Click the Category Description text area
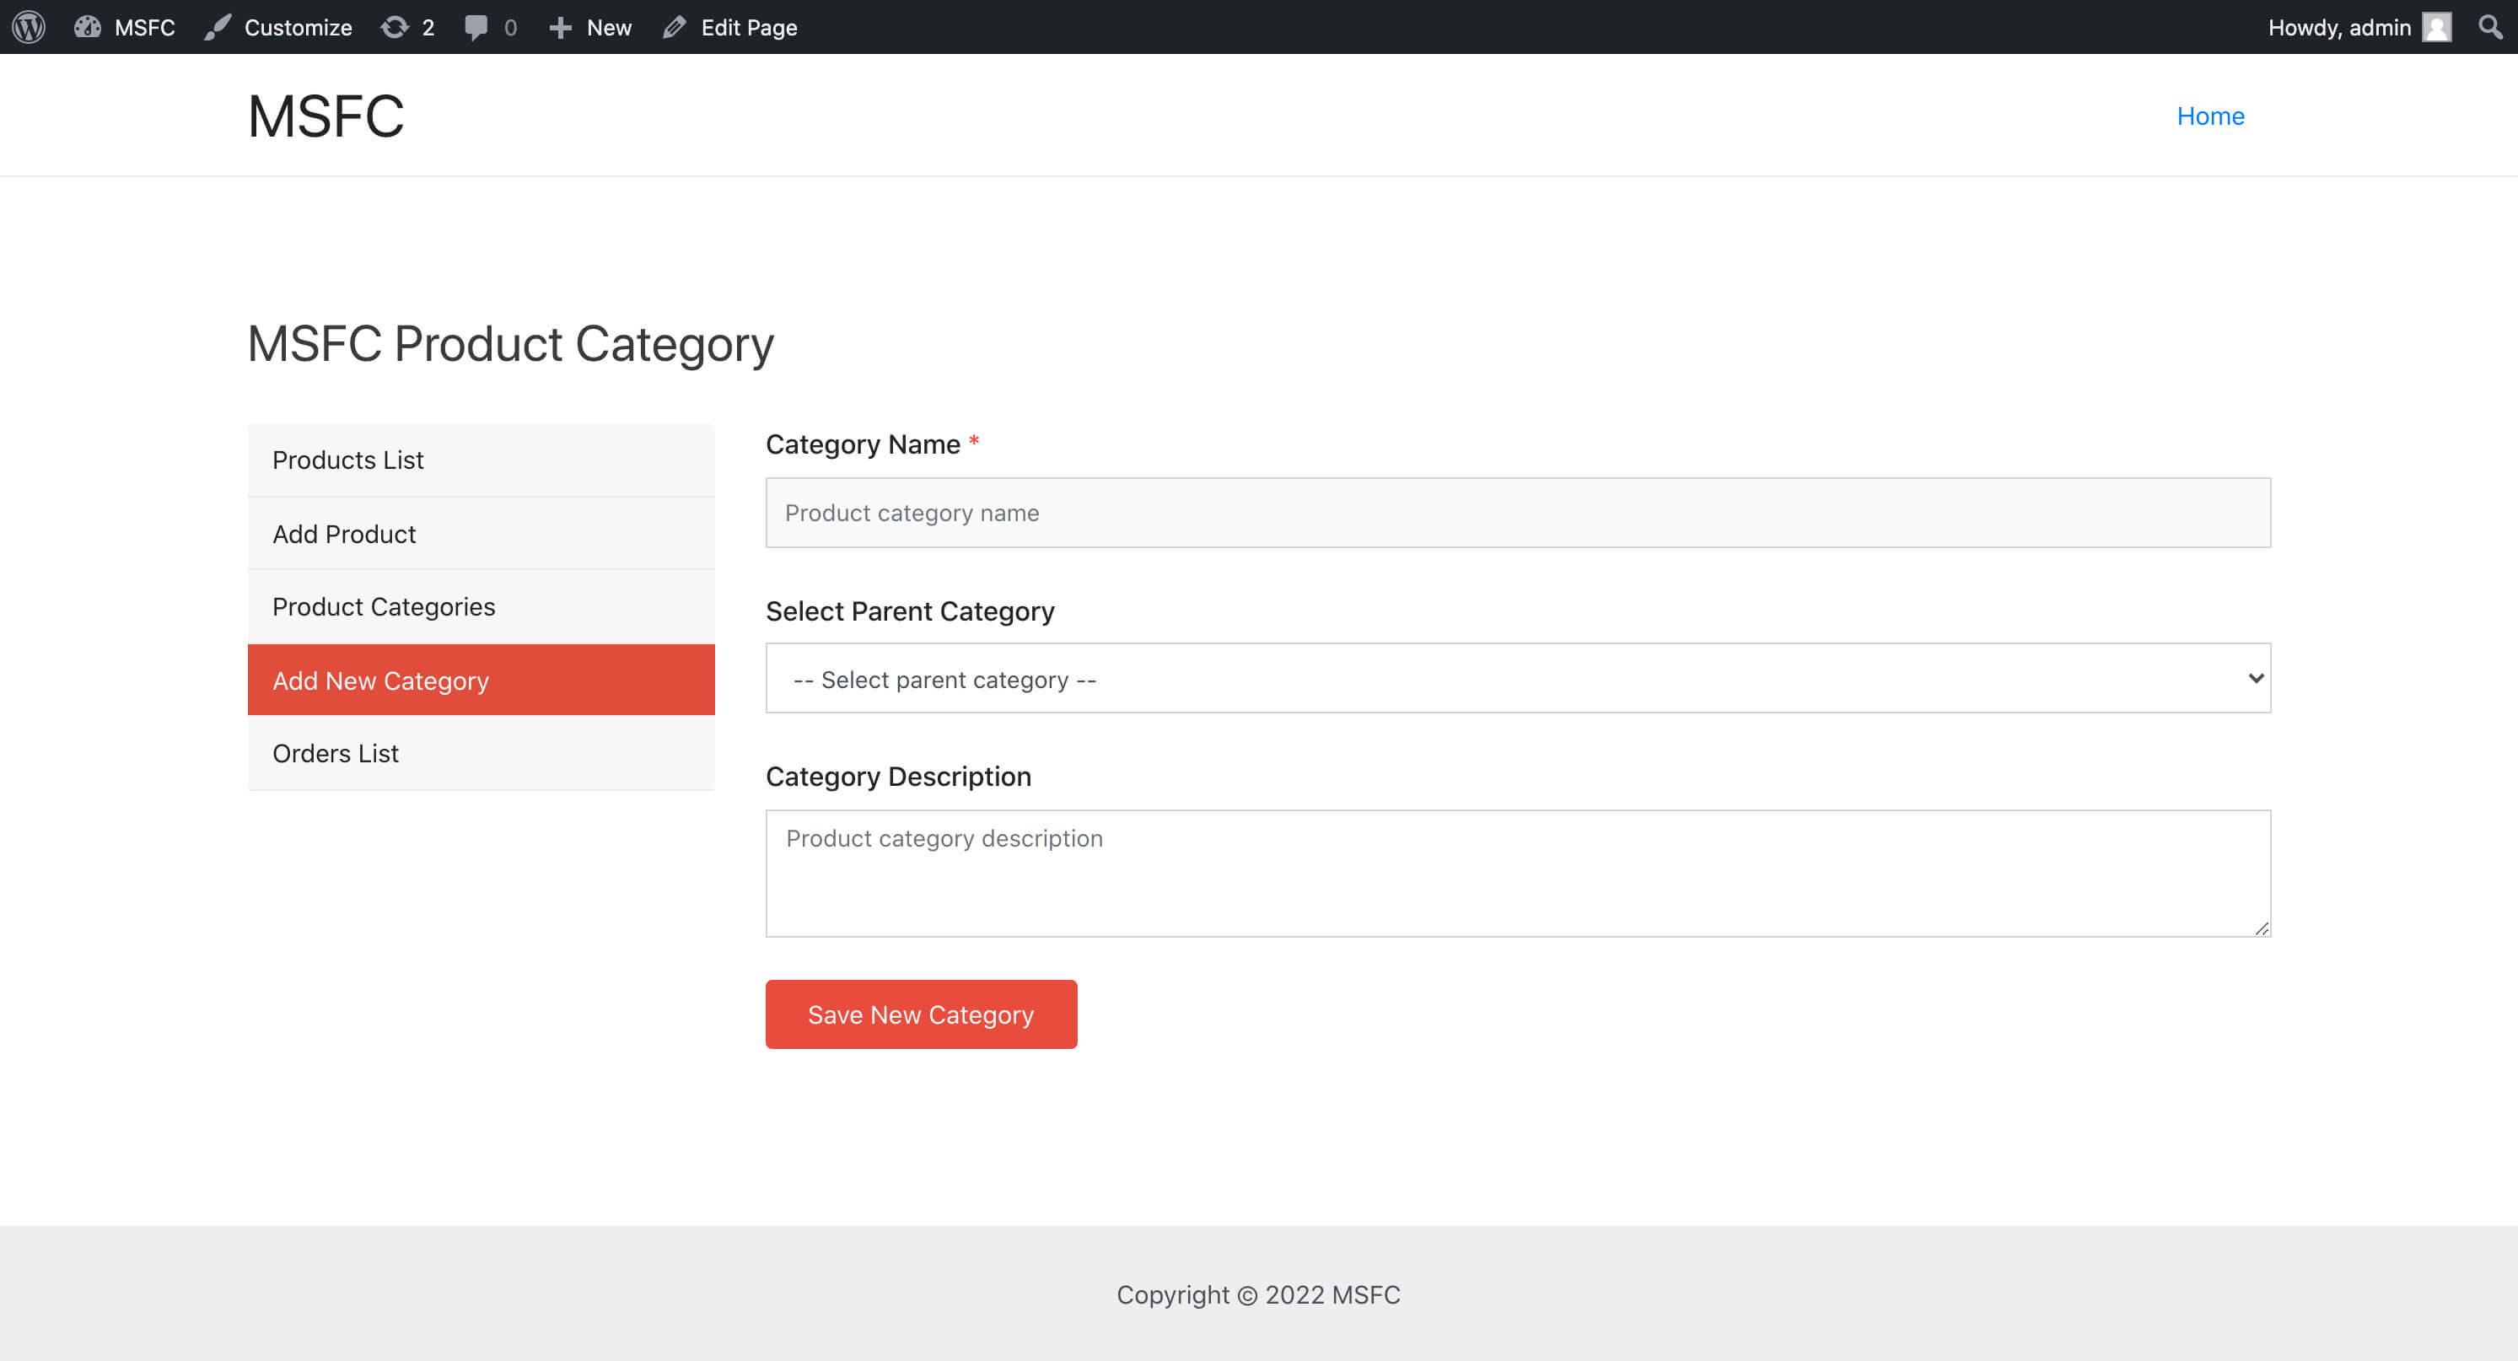Image resolution: width=2518 pixels, height=1361 pixels. click(1517, 872)
